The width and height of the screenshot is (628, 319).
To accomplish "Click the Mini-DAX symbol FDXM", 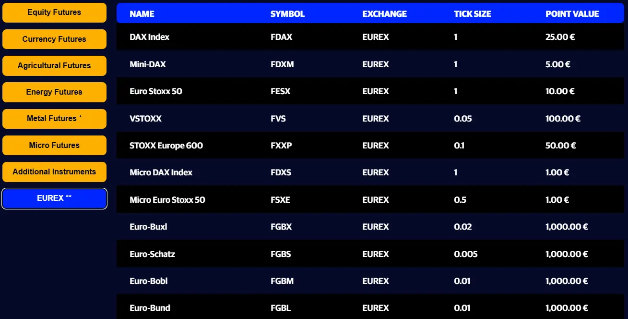I will 283,64.
